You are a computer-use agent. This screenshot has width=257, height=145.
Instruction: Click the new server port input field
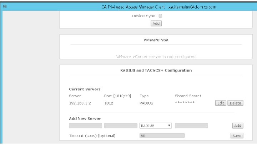(x=121, y=126)
